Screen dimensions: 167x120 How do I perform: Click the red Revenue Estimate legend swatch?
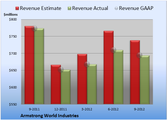click(x=17, y=9)
